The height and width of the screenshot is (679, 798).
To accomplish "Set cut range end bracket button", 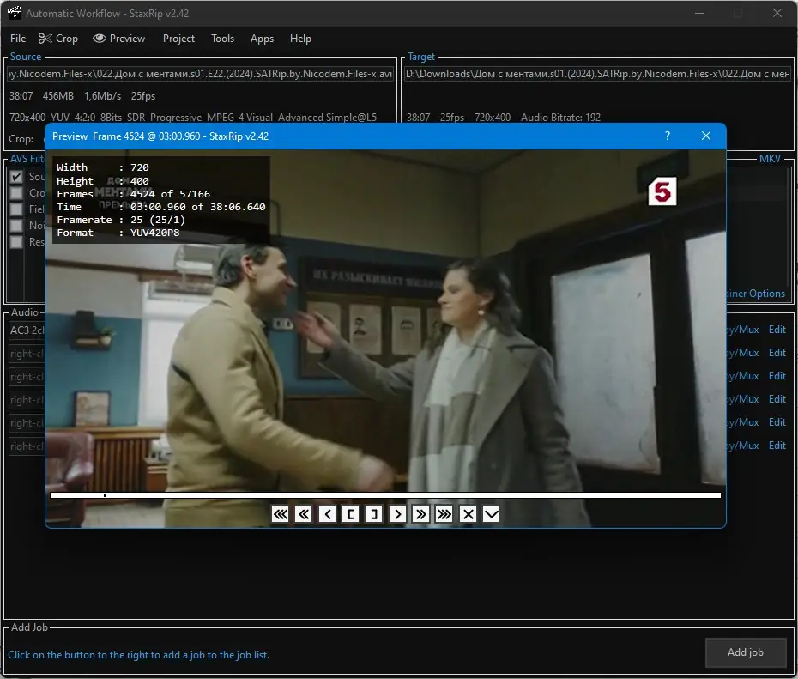I will (374, 514).
